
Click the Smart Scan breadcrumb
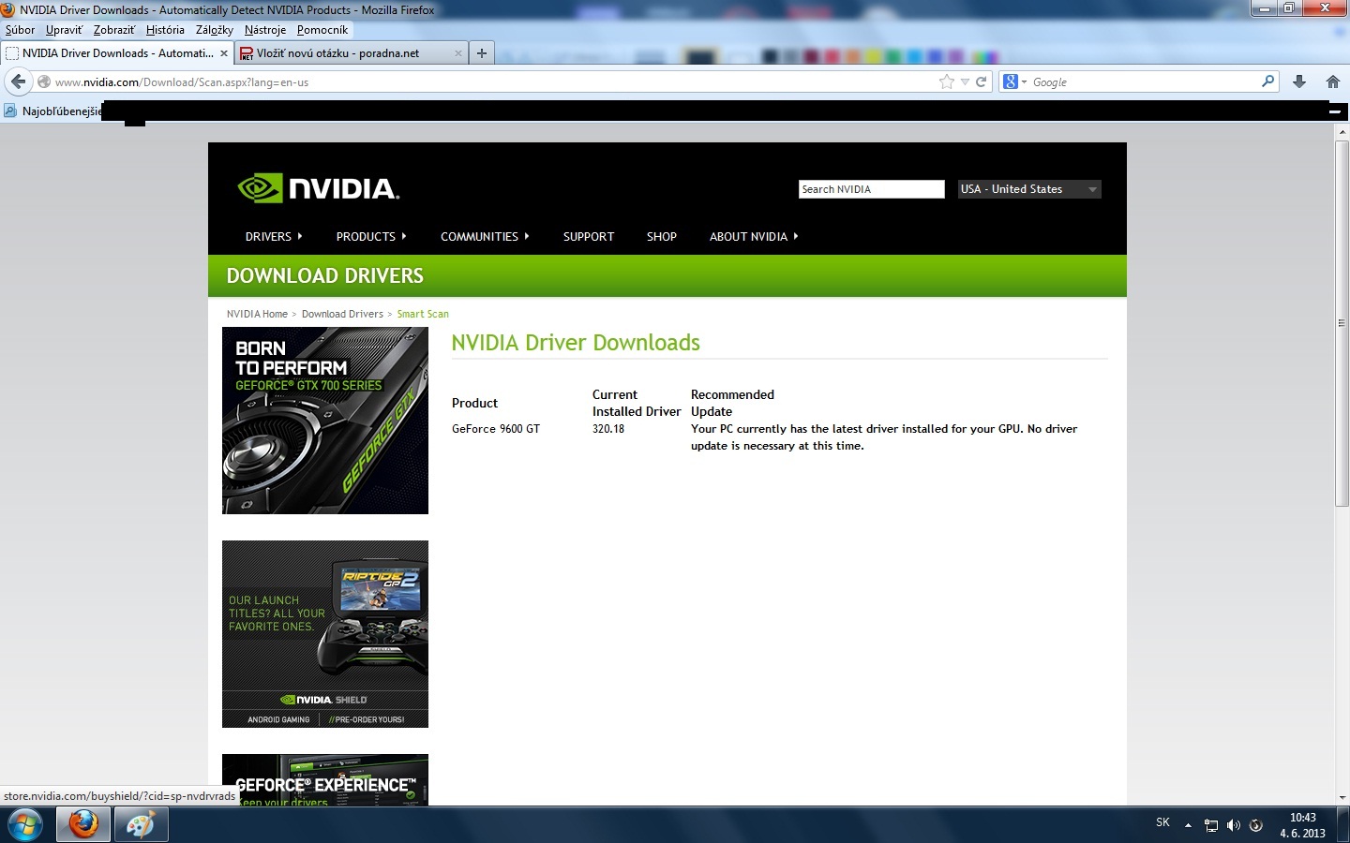[423, 314]
